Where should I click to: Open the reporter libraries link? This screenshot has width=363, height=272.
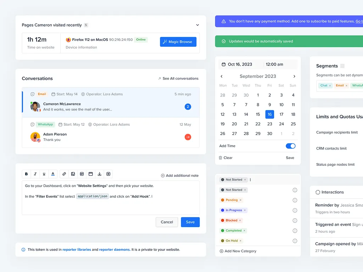coord(77,250)
